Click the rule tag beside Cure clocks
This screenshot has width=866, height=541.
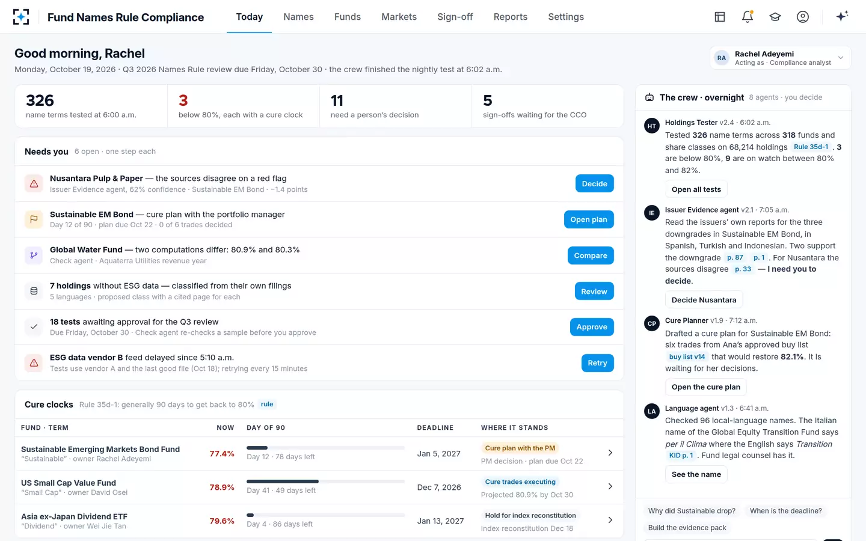pos(267,405)
